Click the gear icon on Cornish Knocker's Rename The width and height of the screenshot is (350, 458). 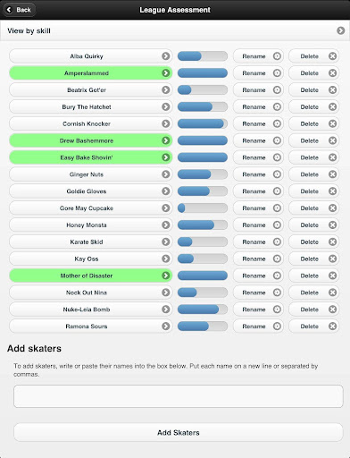pos(277,123)
